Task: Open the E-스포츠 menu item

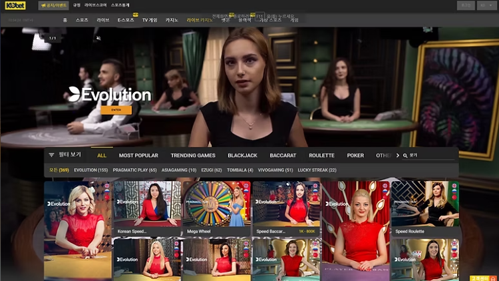Action: [x=125, y=20]
